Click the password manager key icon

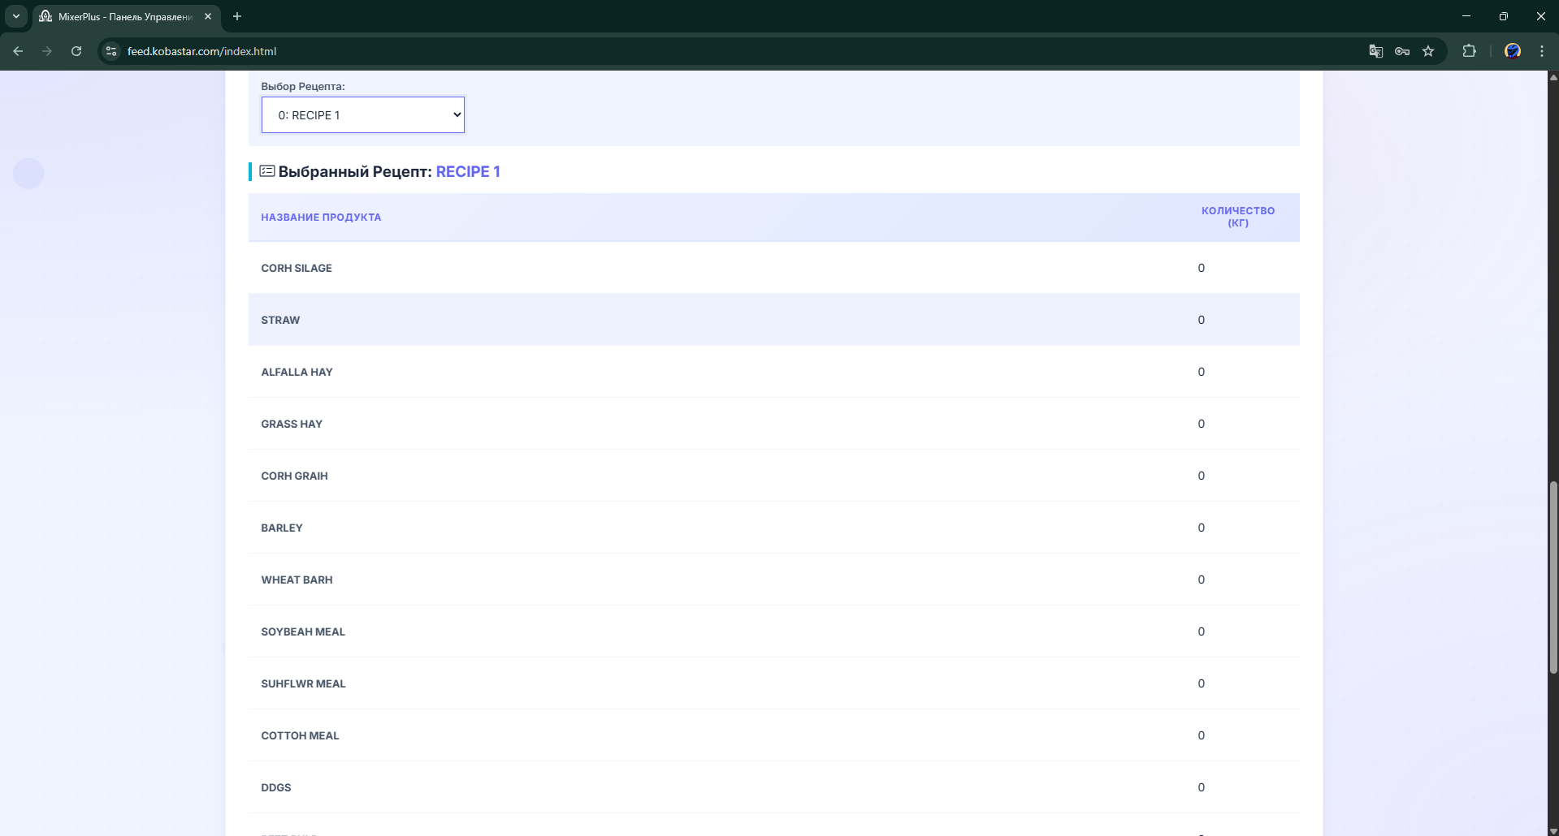pos(1402,51)
